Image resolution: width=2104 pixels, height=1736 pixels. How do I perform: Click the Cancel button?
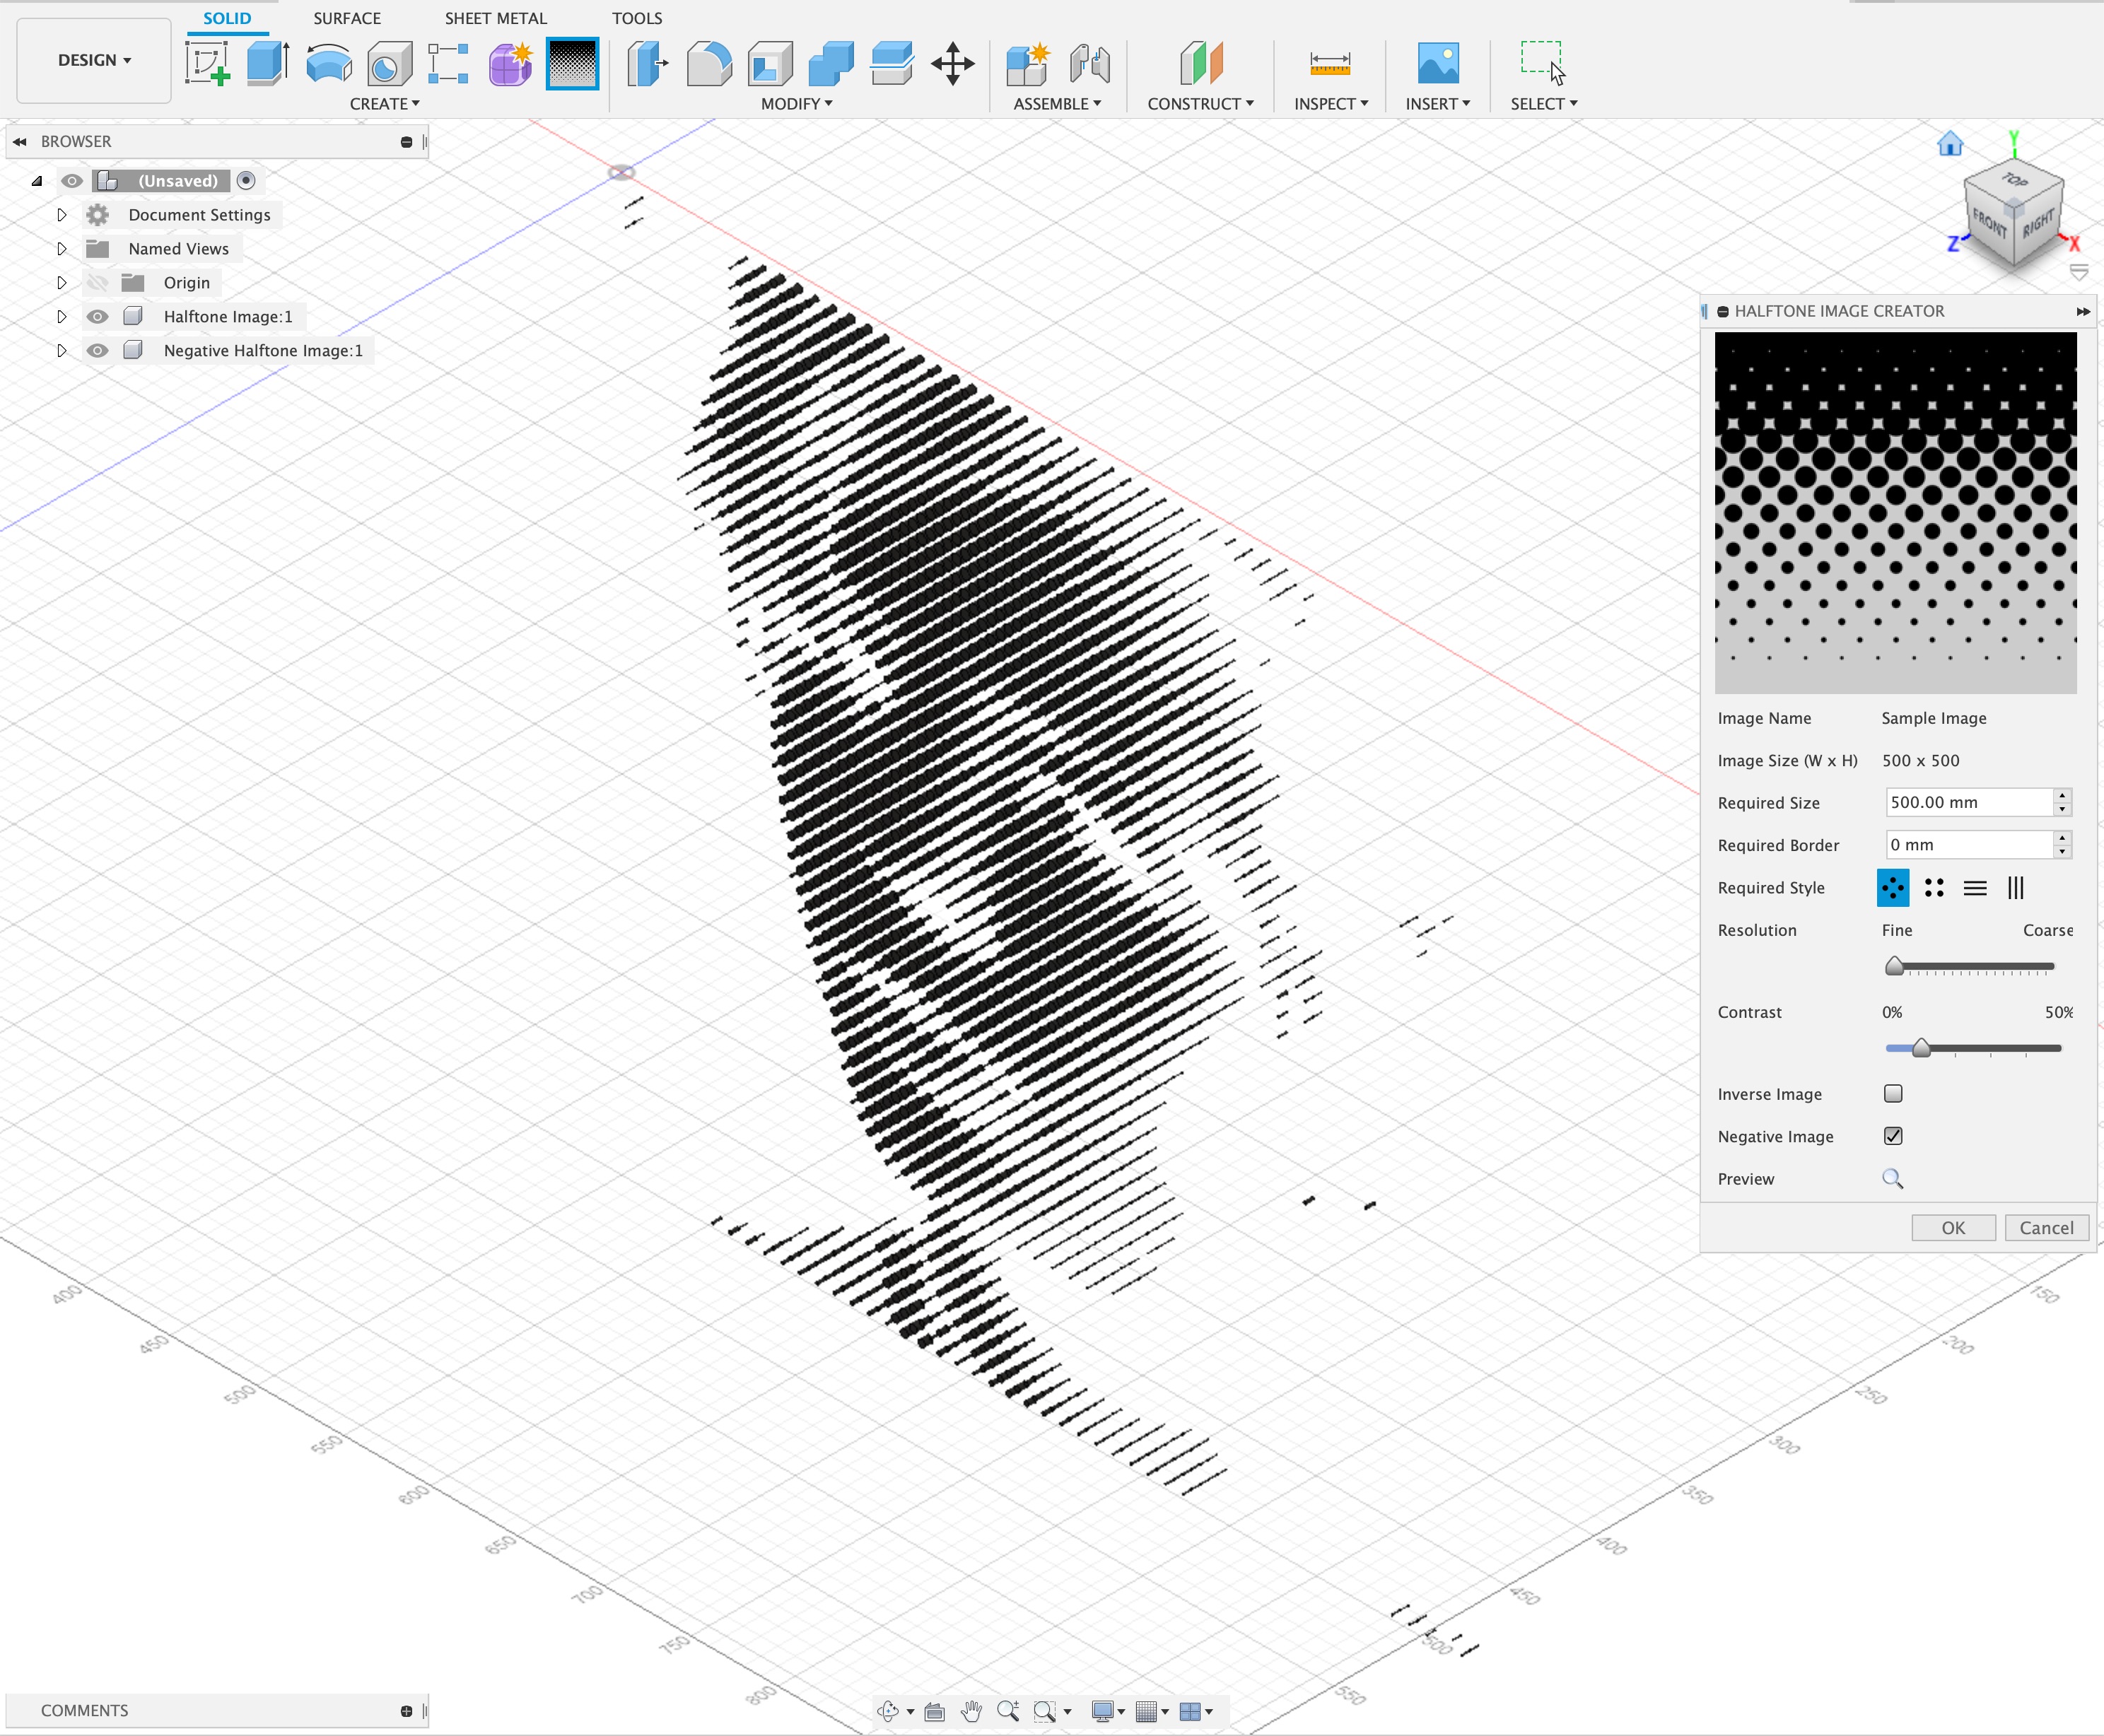coord(2045,1227)
